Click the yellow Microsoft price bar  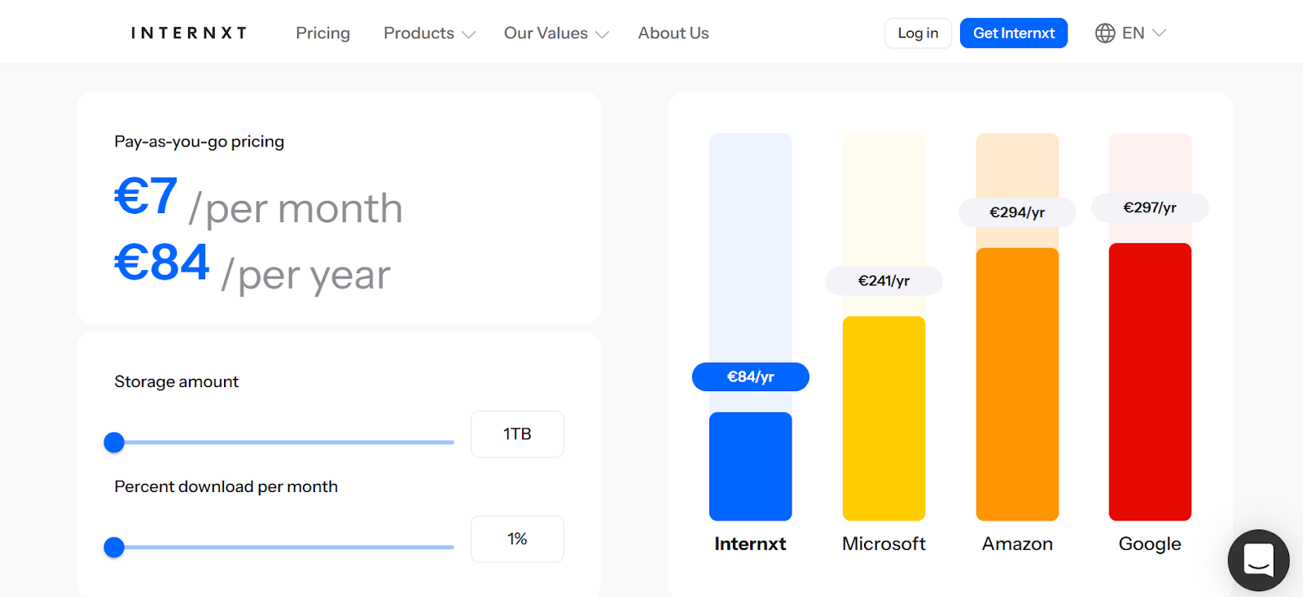[x=884, y=418]
